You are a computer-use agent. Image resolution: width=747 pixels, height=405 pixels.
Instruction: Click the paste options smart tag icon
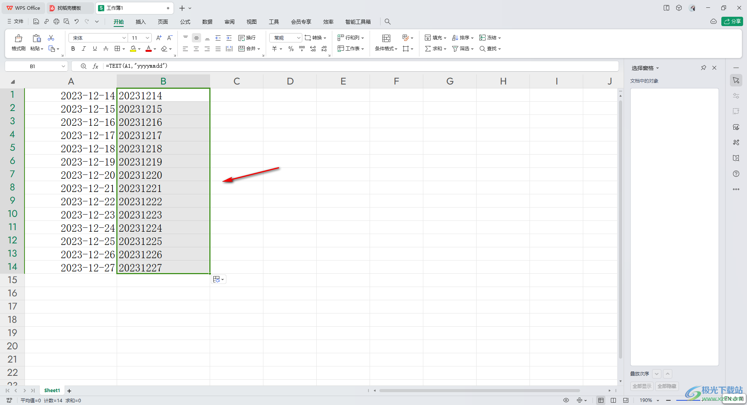218,279
